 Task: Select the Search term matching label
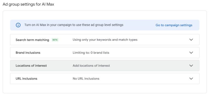[32, 40]
